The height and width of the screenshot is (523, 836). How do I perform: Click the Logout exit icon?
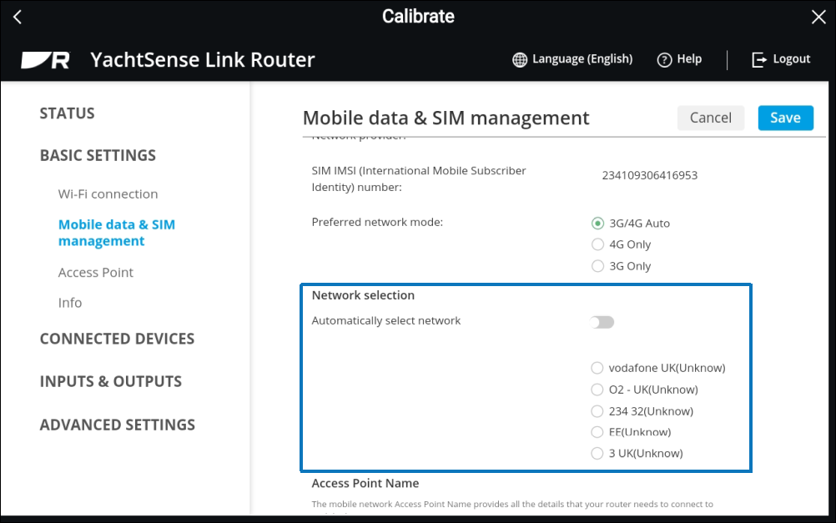tap(759, 60)
